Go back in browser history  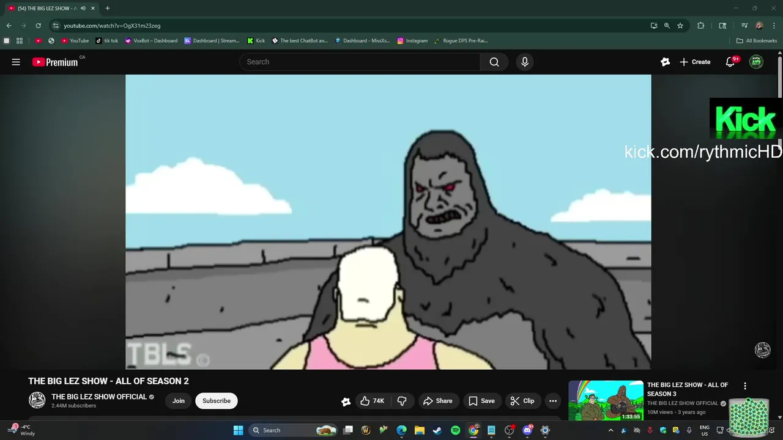click(9, 26)
